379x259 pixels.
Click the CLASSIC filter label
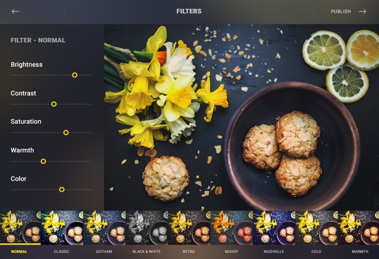[61, 252]
